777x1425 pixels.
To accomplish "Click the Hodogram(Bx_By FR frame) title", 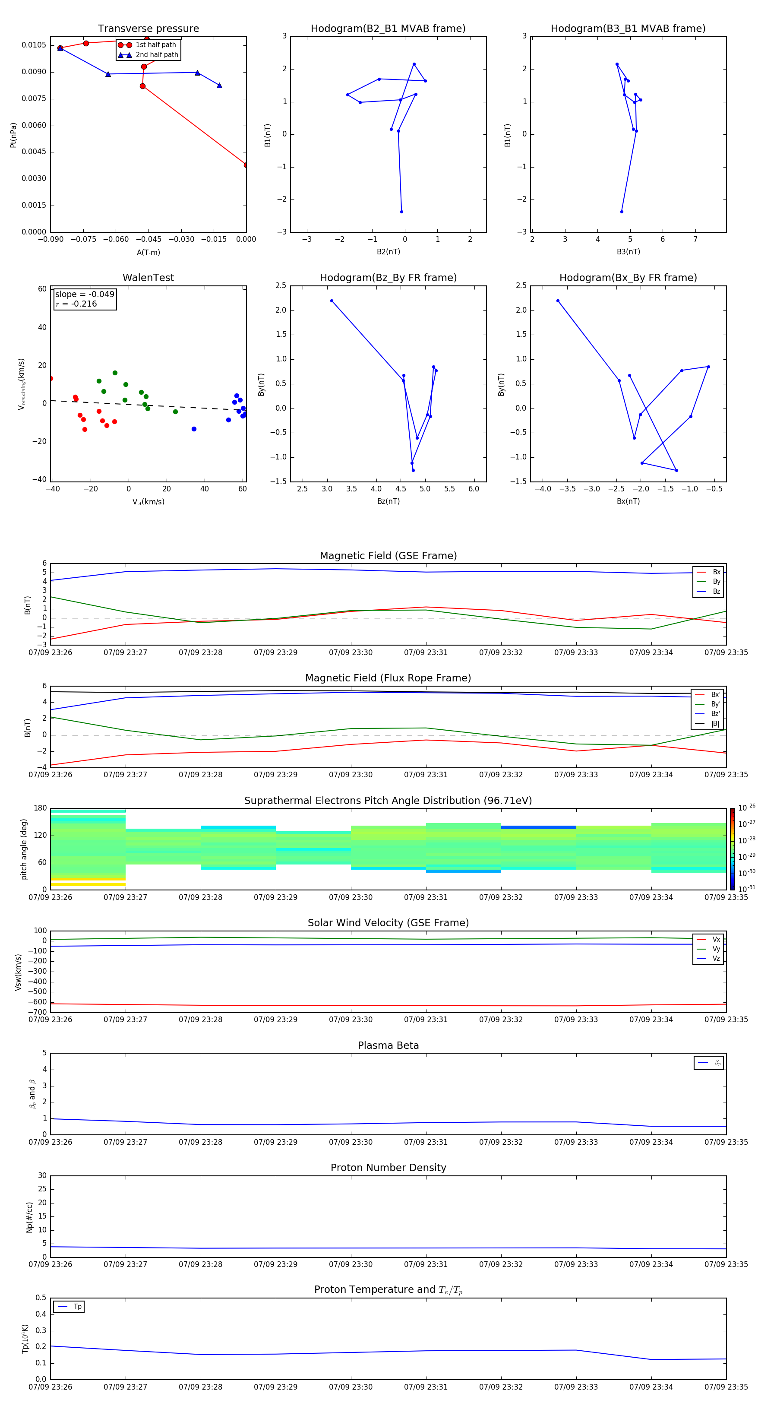I will click(x=628, y=278).
